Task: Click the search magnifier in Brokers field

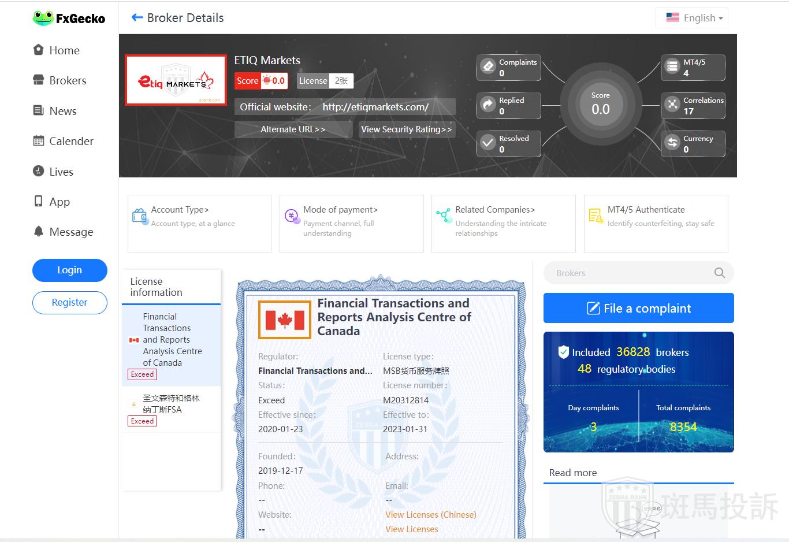Action: point(719,273)
